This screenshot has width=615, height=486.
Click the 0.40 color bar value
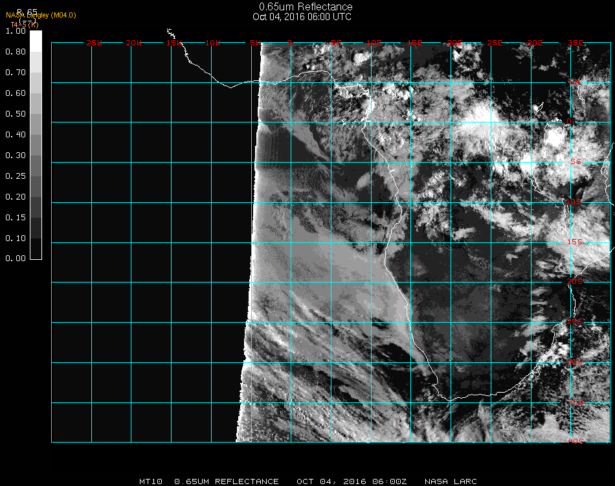coord(16,135)
